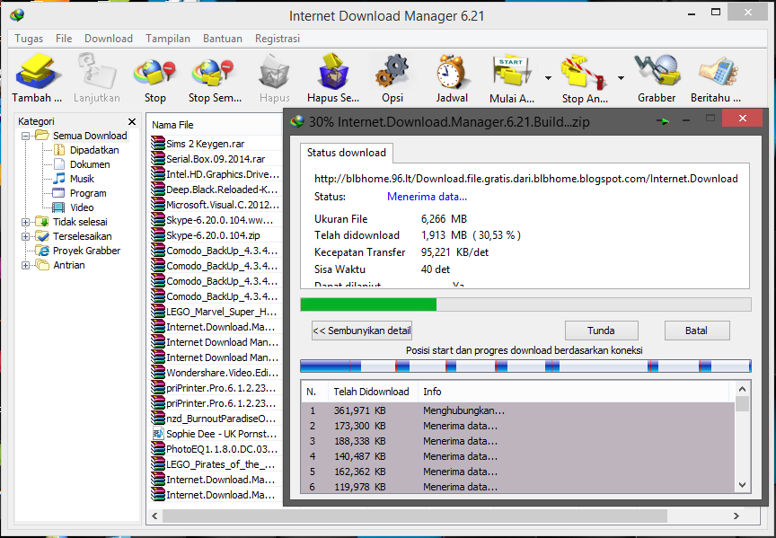This screenshot has width=776, height=538.
Task: Click the Tambah URL toolbar icon
Action: [37, 72]
